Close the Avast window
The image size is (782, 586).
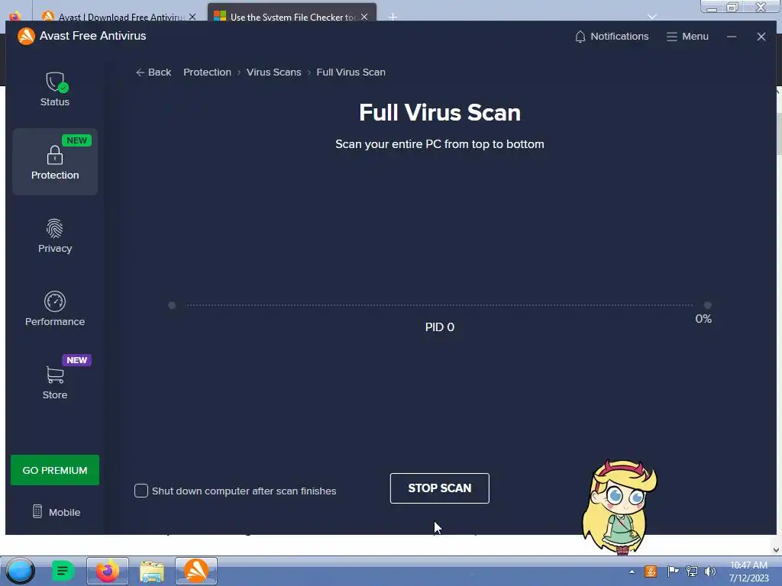click(x=761, y=37)
